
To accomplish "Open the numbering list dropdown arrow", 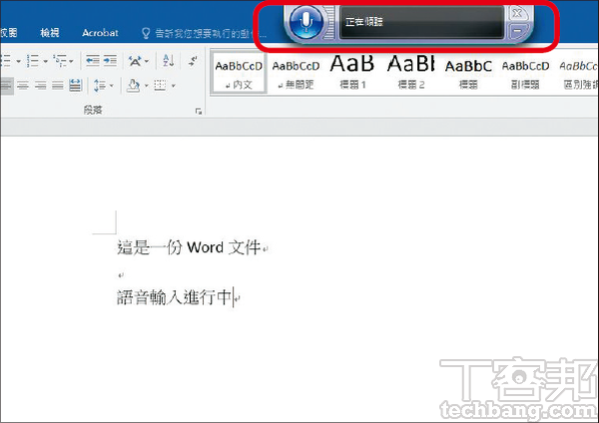I will (x=45, y=61).
